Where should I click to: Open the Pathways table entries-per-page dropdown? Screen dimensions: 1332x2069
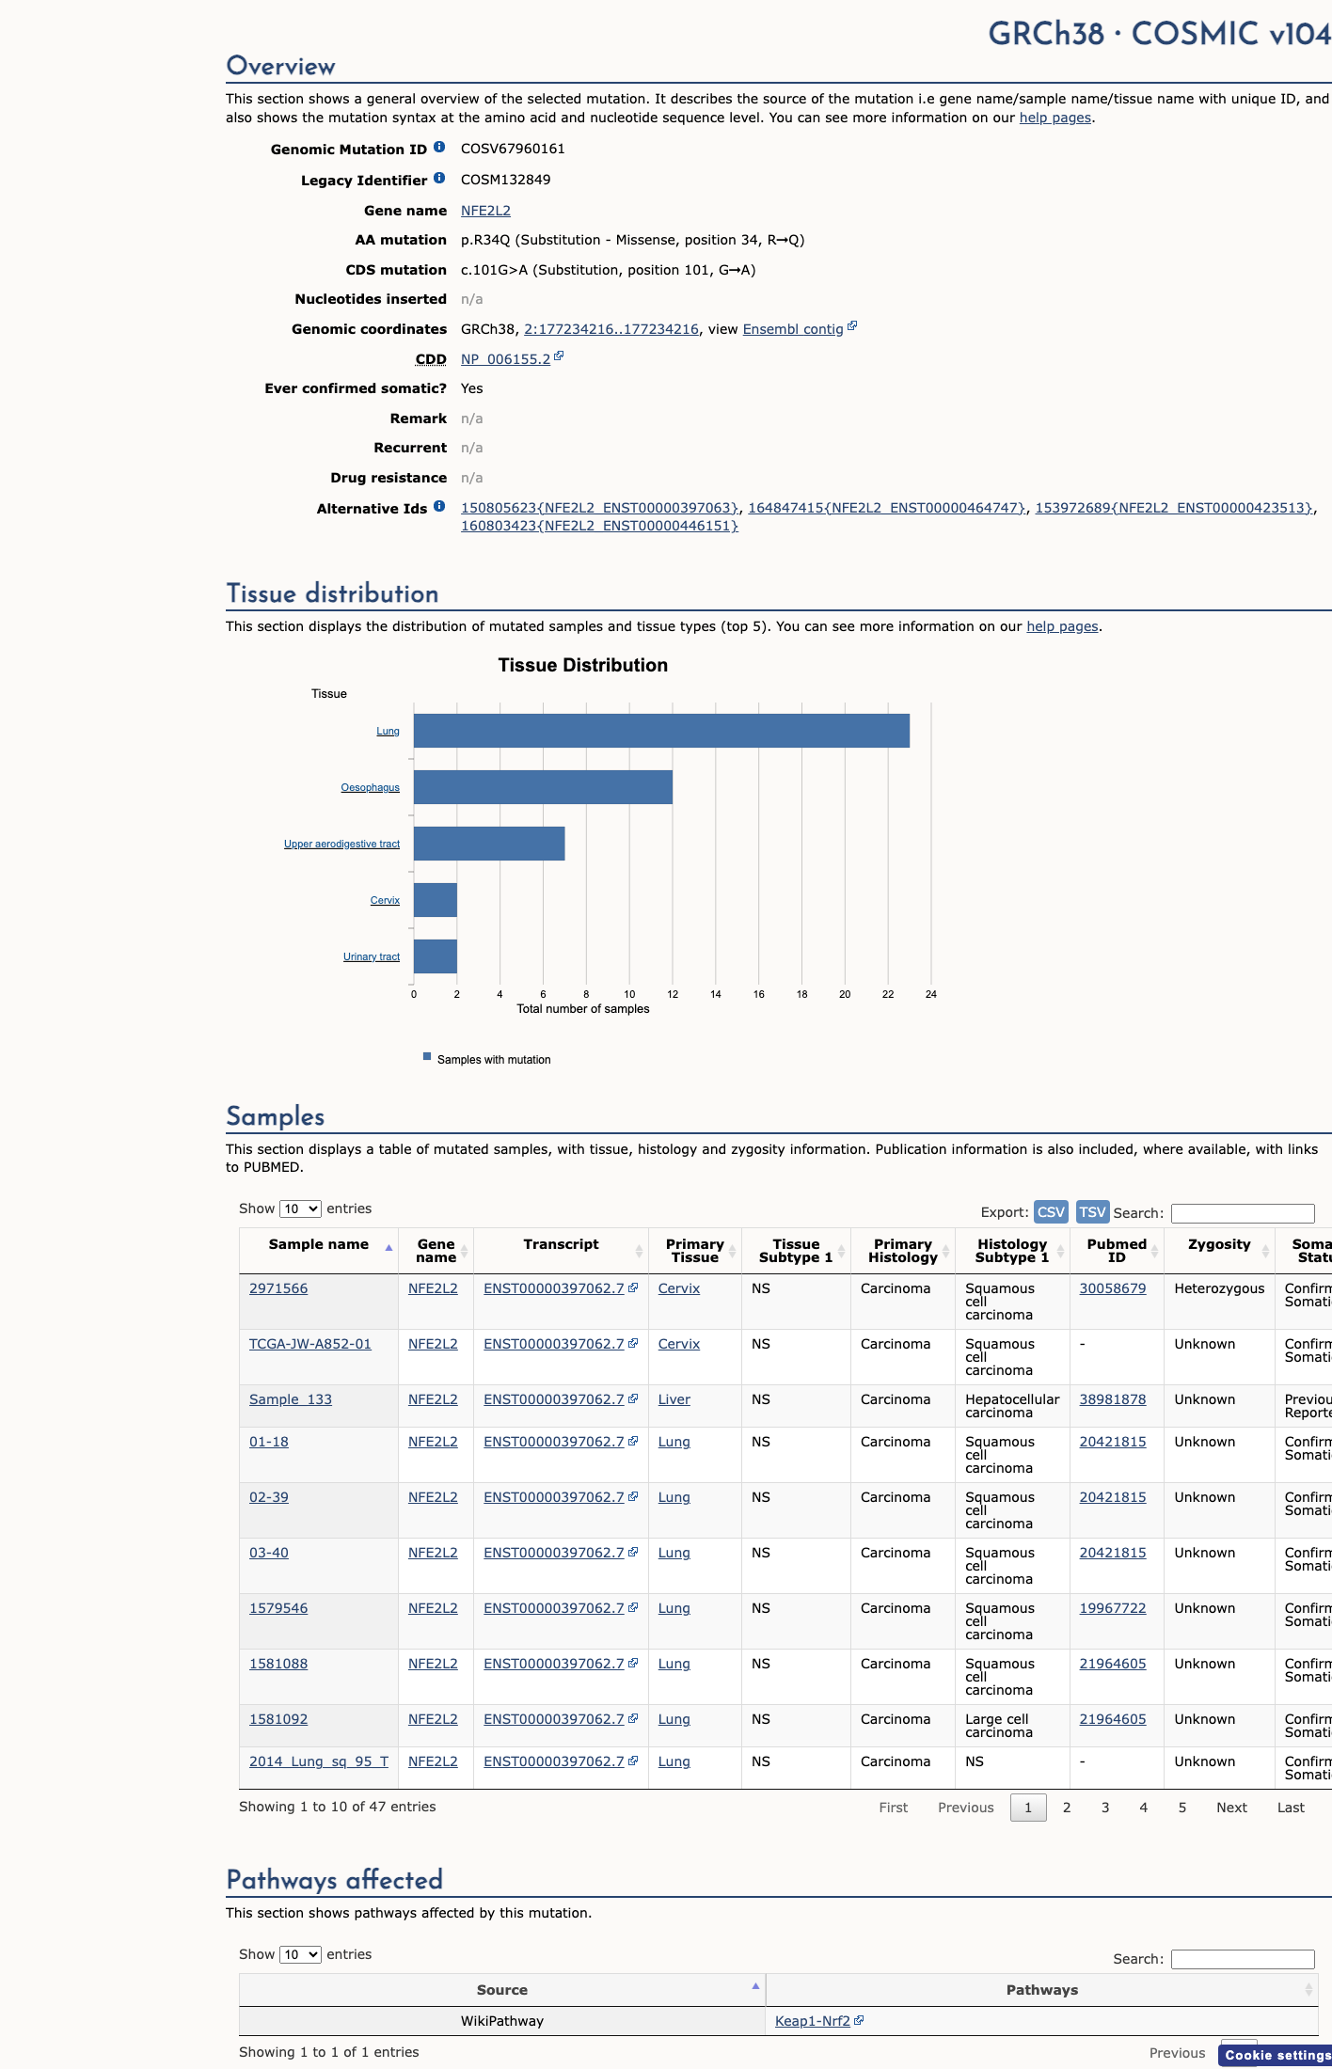300,1954
